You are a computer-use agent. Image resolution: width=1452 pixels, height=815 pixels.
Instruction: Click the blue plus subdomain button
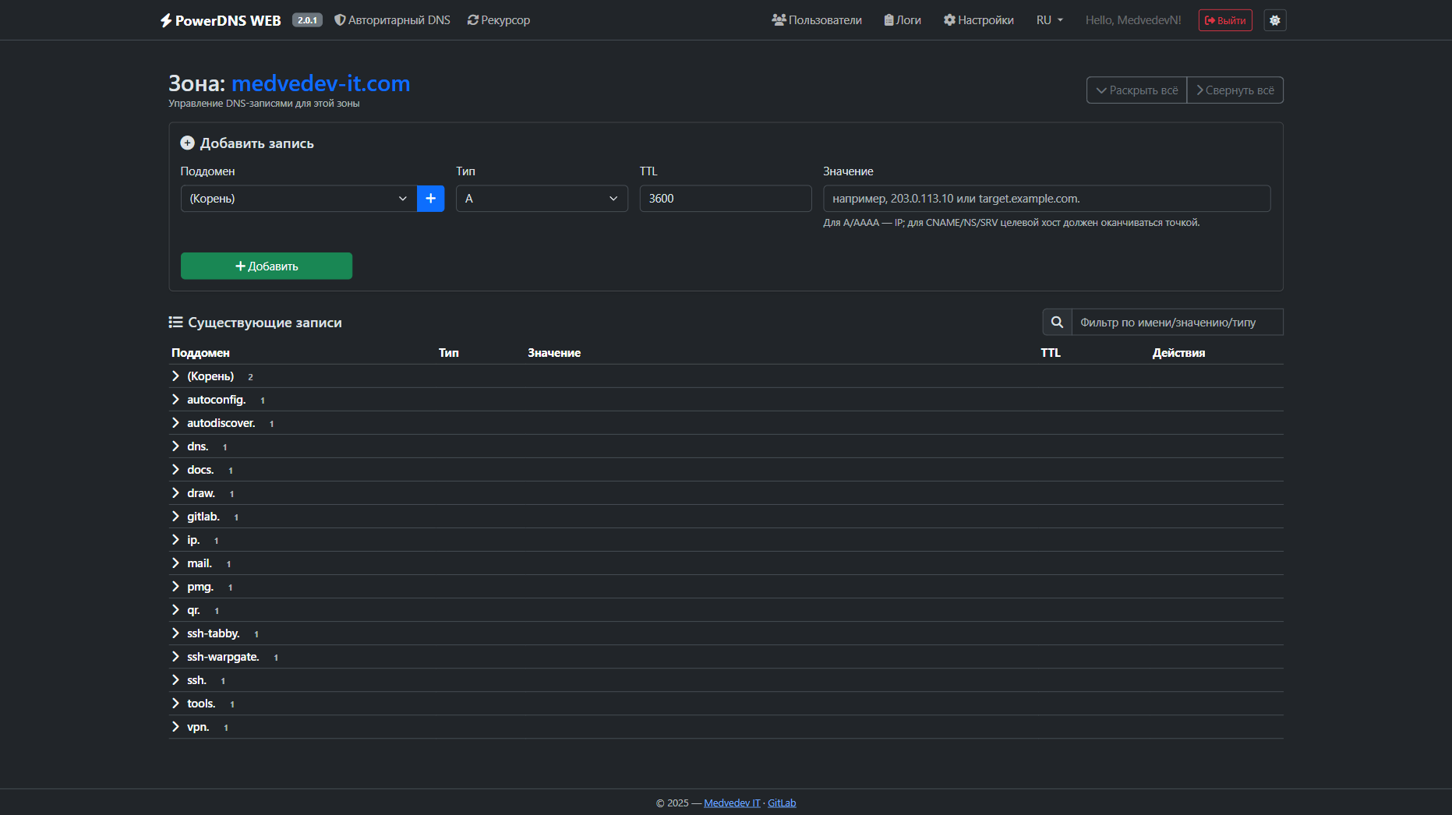(x=430, y=199)
